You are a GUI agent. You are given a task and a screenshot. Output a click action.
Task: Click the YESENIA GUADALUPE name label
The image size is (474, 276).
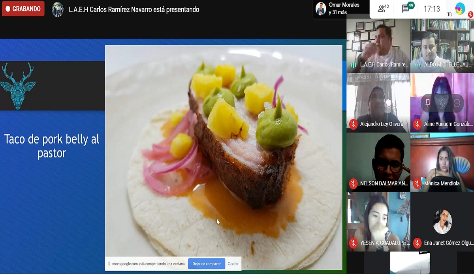[x=384, y=243]
